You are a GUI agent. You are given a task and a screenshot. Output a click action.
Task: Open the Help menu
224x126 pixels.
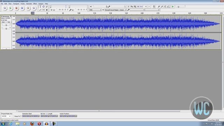coord(46,4)
